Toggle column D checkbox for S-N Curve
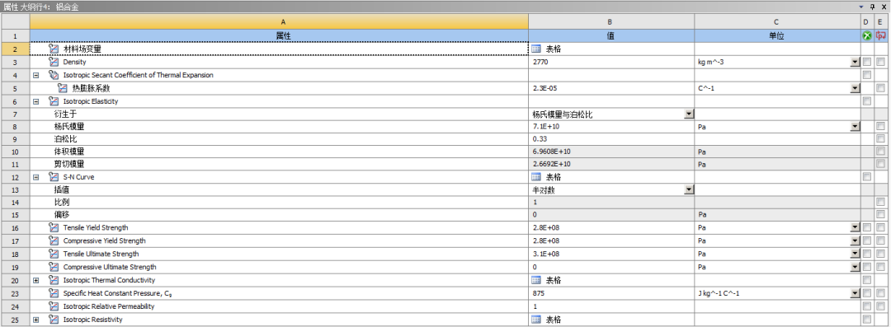This screenshot has height=327, width=891. (866, 176)
